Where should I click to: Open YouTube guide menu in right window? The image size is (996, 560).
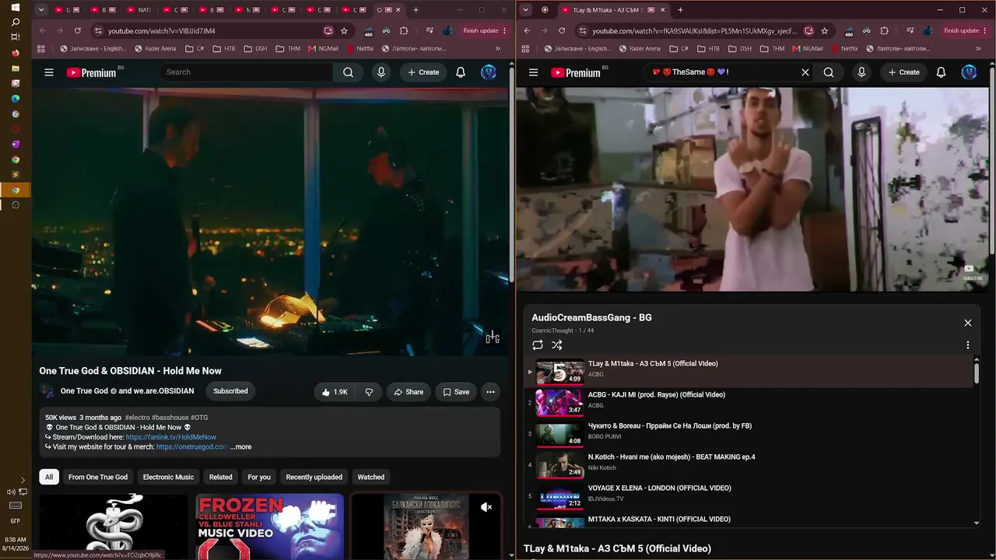point(533,72)
